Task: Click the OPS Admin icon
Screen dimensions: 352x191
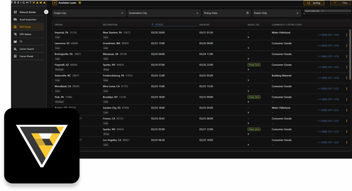Action: click(x=15, y=34)
